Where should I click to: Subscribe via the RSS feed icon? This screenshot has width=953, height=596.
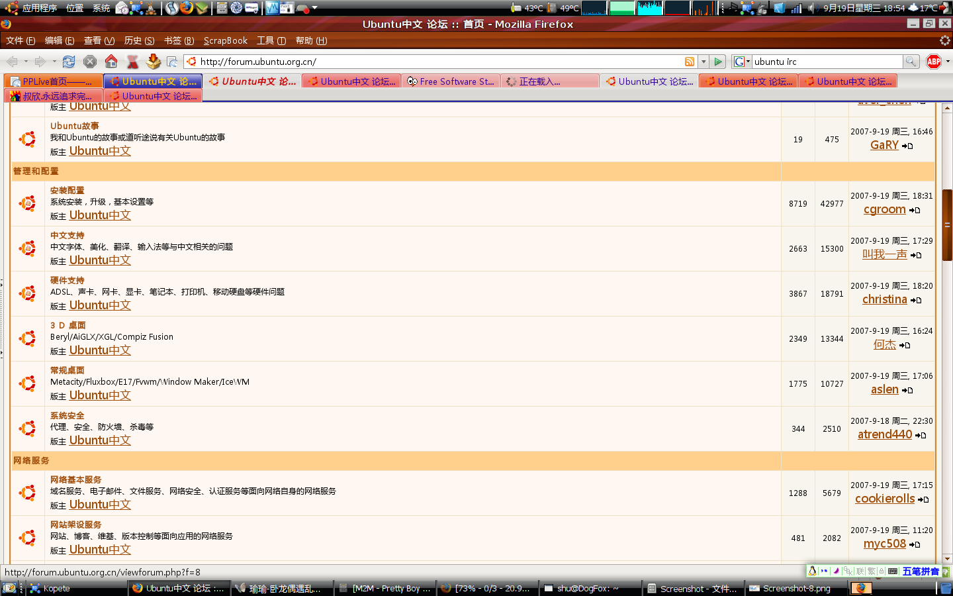690,62
